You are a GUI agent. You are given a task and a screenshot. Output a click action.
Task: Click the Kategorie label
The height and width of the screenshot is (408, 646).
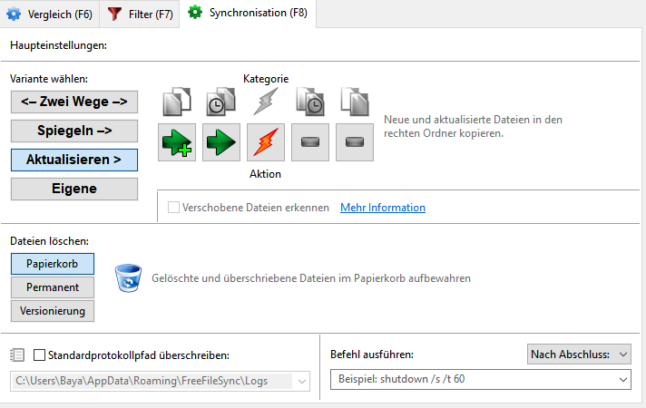click(x=266, y=79)
